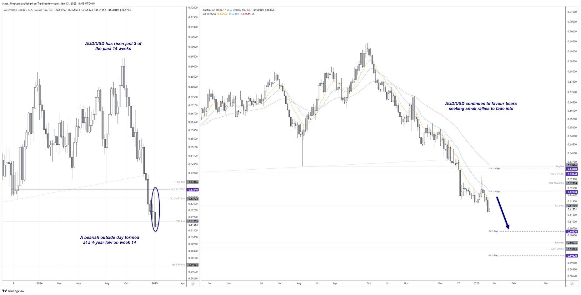Select the 0.61703 price label on weekly chart
Image resolution: width=581 pixels, height=295 pixels.
tap(193, 221)
